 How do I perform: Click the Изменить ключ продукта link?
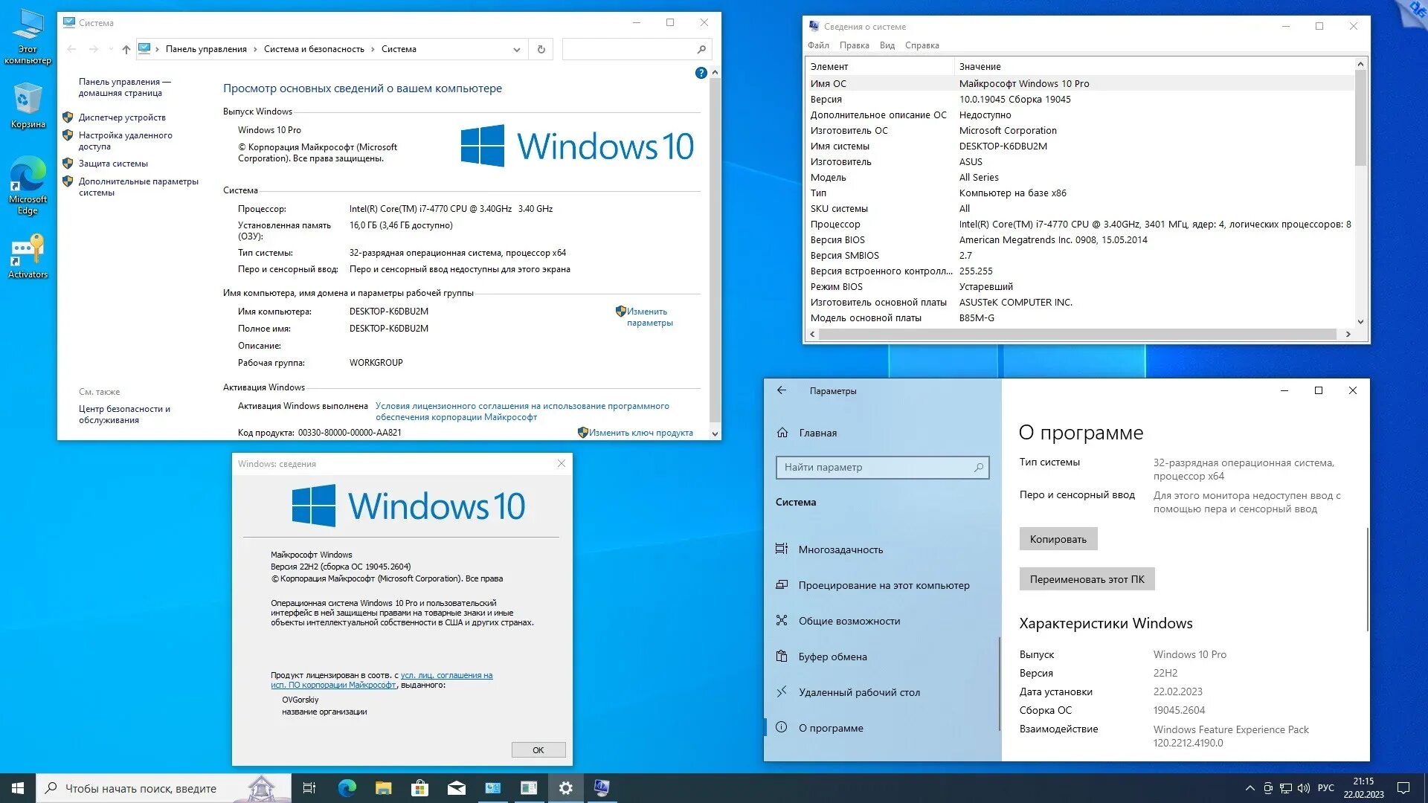(641, 432)
